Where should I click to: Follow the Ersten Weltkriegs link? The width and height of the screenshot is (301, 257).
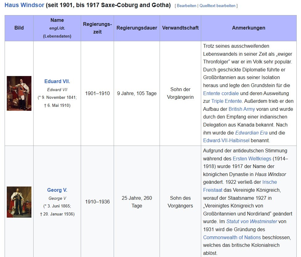(x=252, y=159)
